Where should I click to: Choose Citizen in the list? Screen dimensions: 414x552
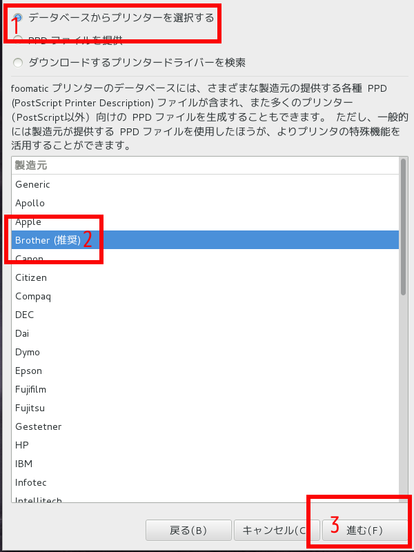tap(32, 277)
